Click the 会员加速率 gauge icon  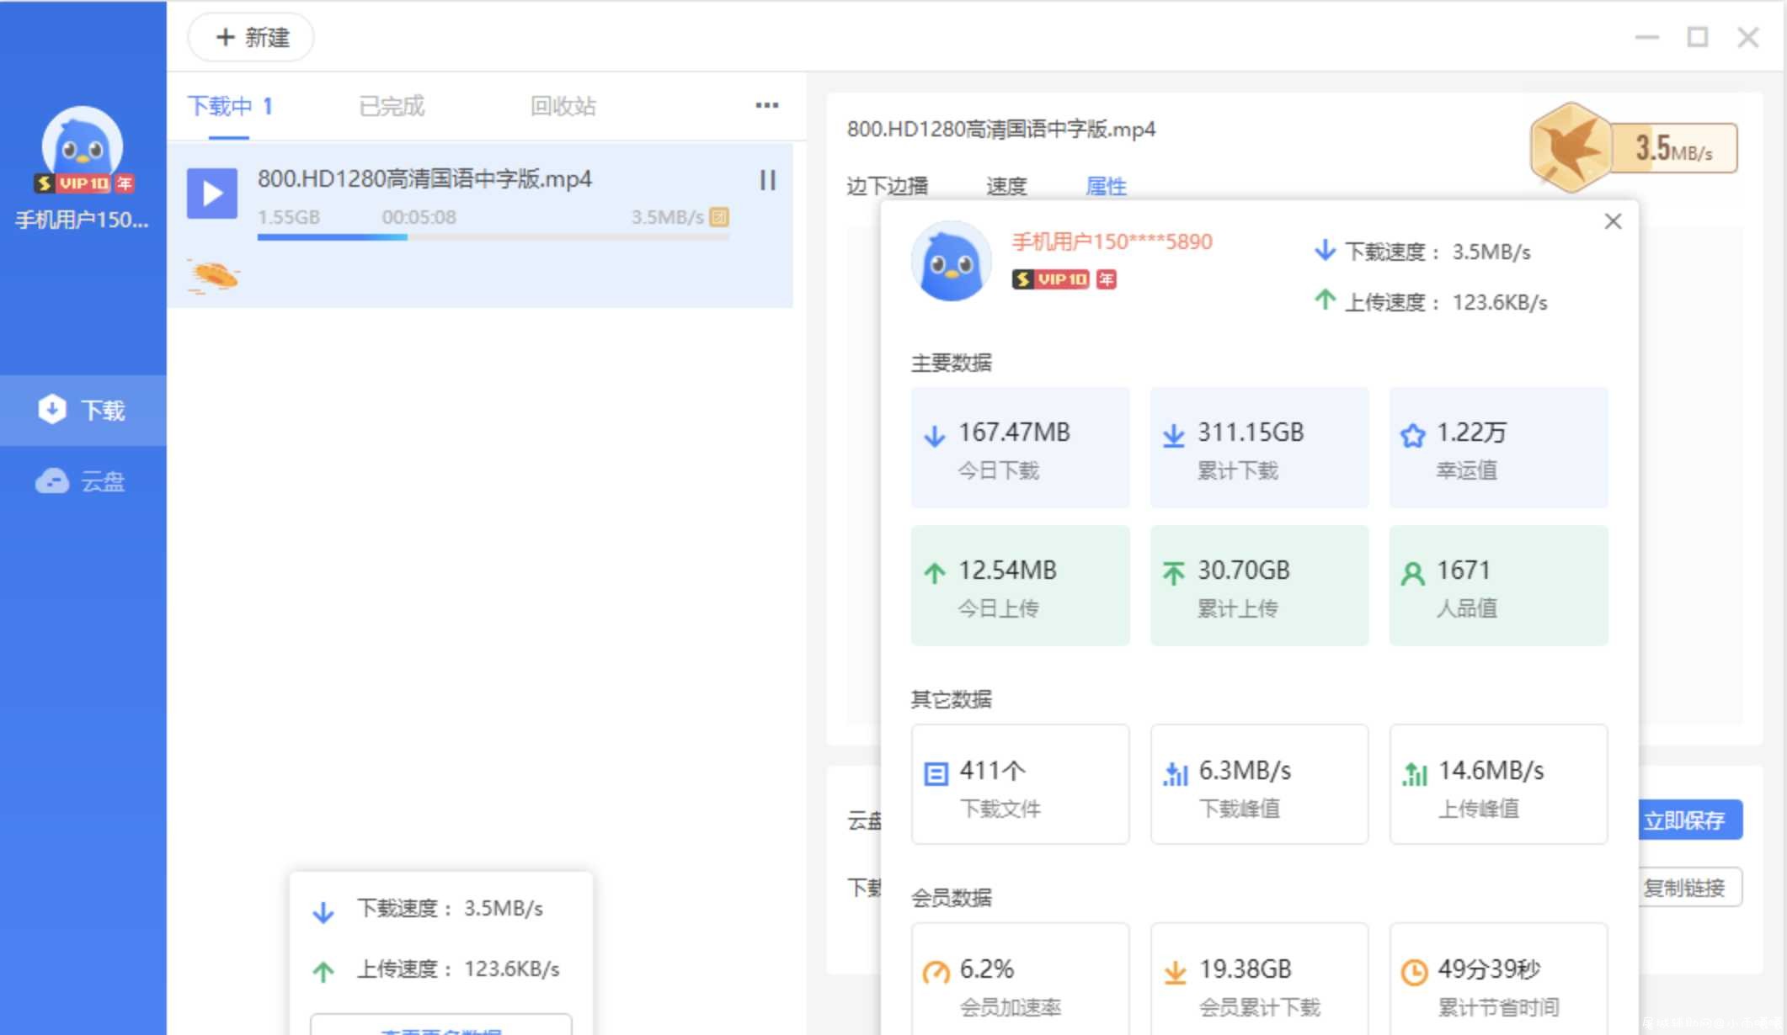pyautogui.click(x=936, y=972)
